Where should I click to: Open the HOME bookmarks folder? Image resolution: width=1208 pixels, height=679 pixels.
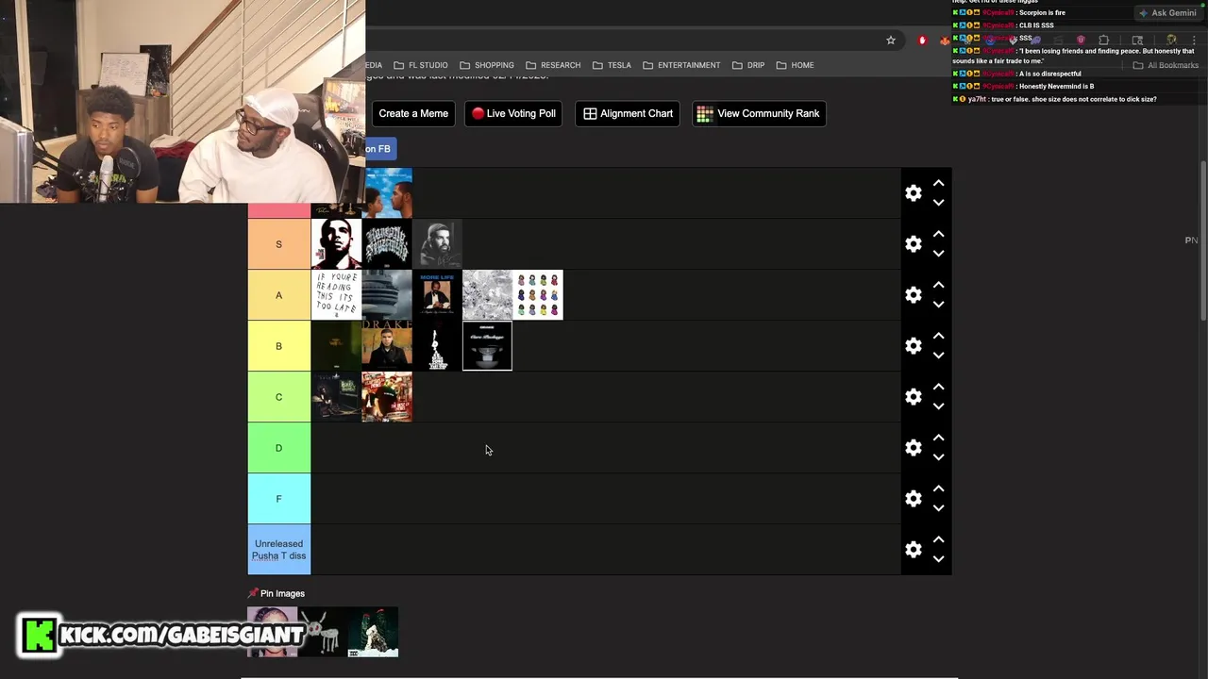tap(795, 65)
